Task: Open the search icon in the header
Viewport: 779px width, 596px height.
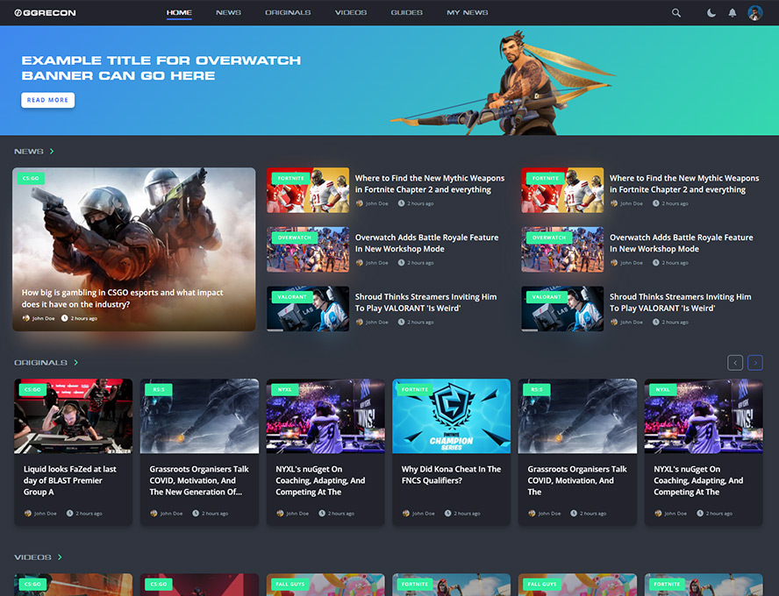Action: 676,13
